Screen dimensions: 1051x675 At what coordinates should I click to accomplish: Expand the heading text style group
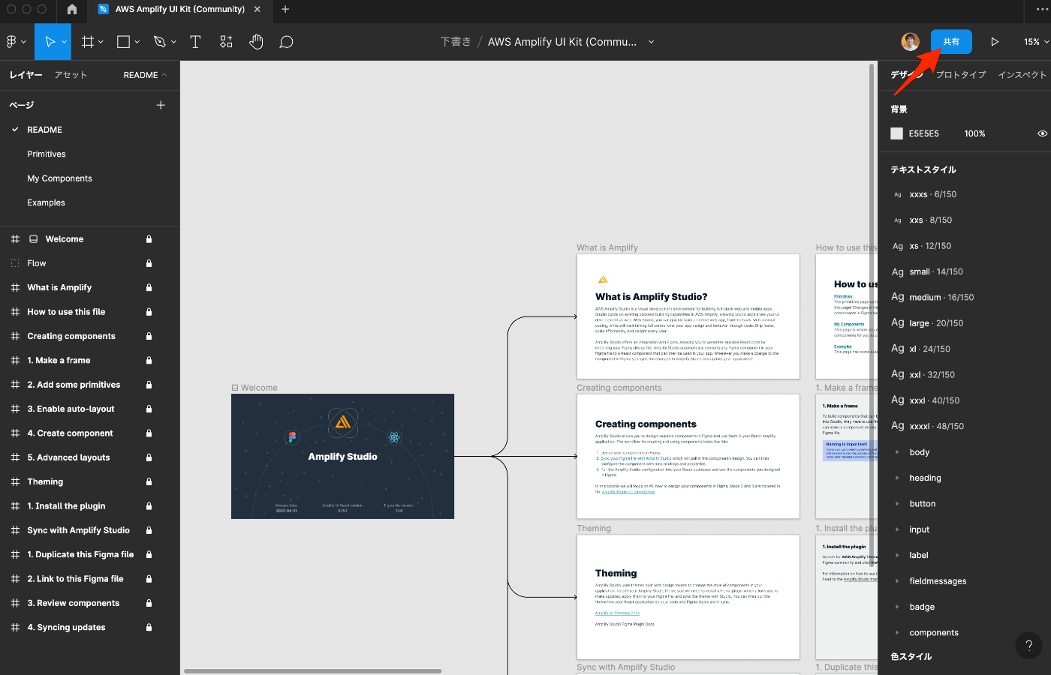(897, 478)
